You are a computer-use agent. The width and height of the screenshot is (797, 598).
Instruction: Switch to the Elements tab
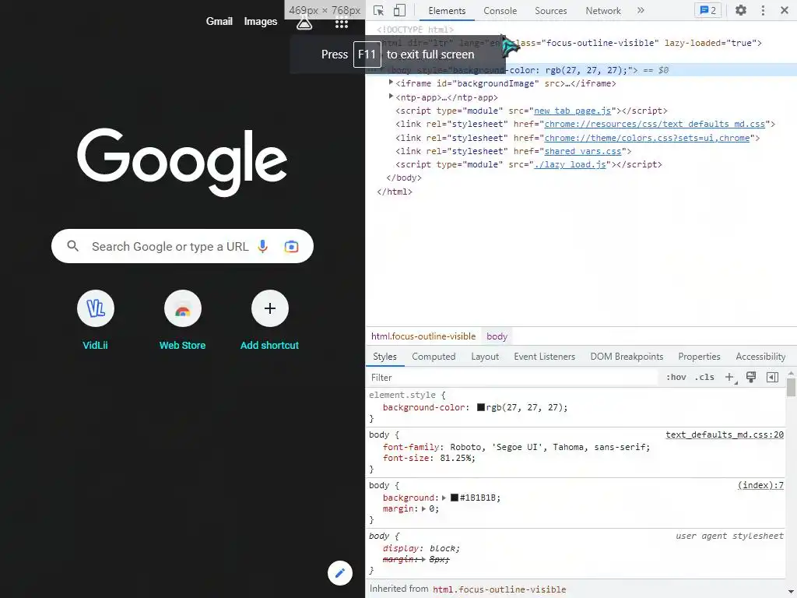click(x=447, y=11)
